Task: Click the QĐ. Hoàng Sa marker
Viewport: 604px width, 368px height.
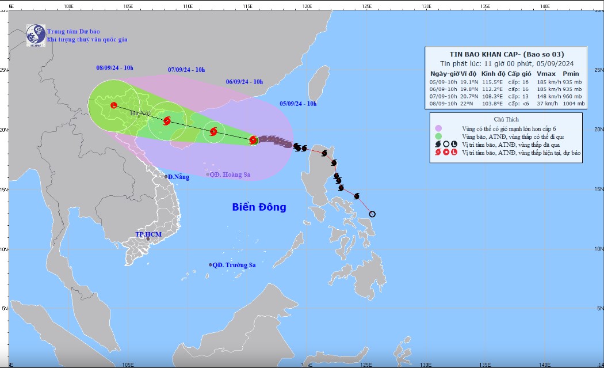Action: pos(208,174)
